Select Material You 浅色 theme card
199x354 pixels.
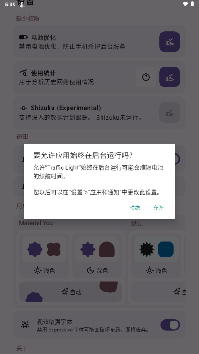pyautogui.click(x=44, y=256)
